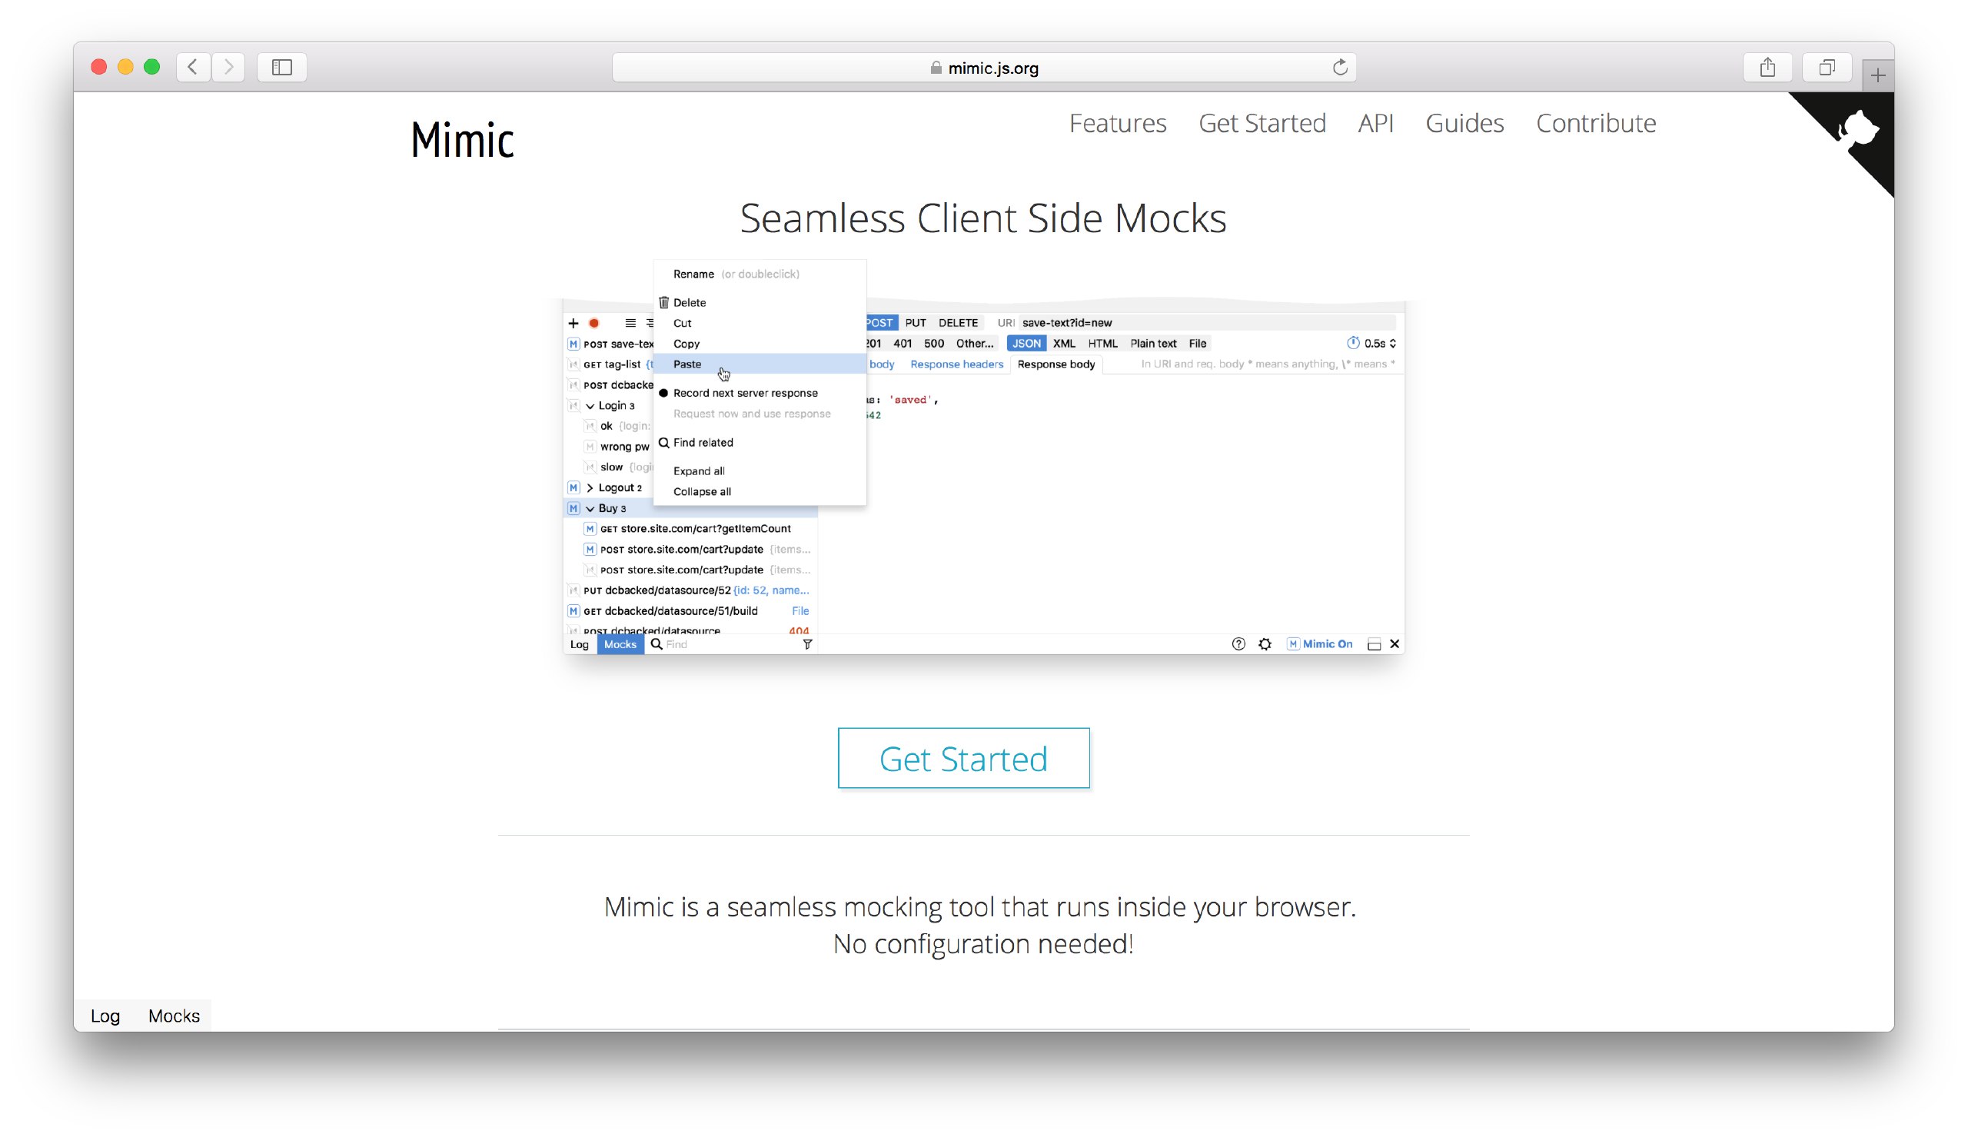This screenshot has width=1968, height=1137.
Task: Switch to Response headers tab
Action: [x=956, y=364]
